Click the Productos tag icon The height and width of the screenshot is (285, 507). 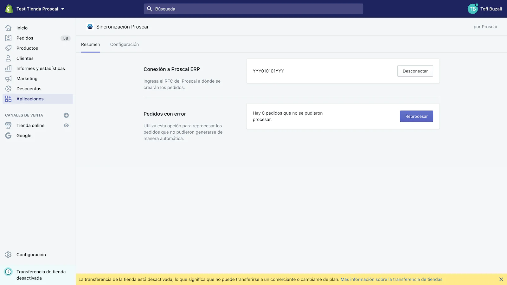(x=8, y=48)
